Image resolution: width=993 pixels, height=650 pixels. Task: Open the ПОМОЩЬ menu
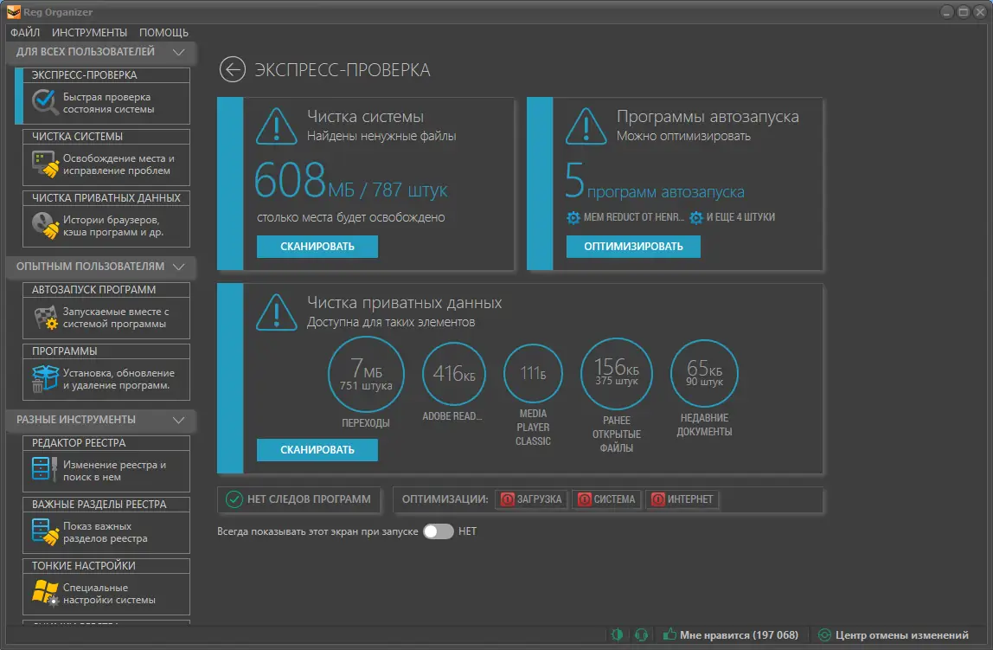coord(163,32)
